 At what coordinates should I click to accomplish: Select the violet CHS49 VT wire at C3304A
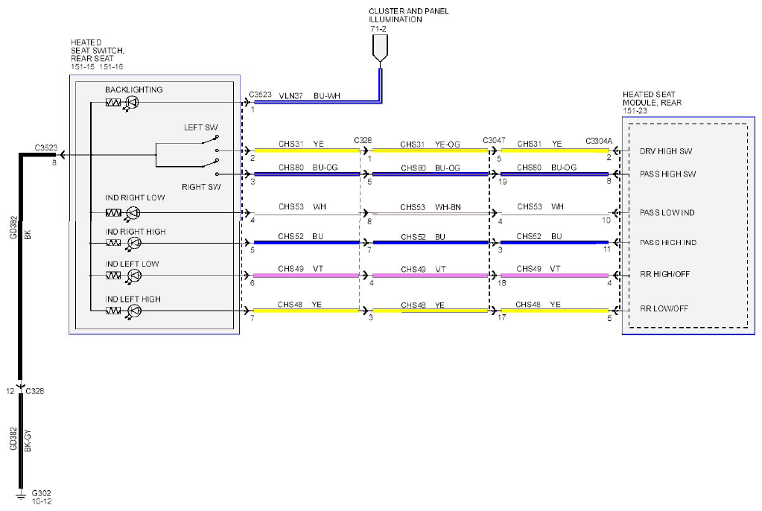tap(554, 275)
